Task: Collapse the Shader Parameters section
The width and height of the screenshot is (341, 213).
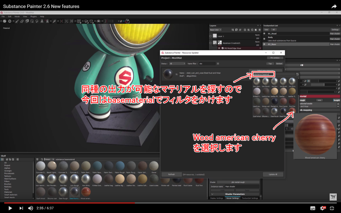Action: 212,194
